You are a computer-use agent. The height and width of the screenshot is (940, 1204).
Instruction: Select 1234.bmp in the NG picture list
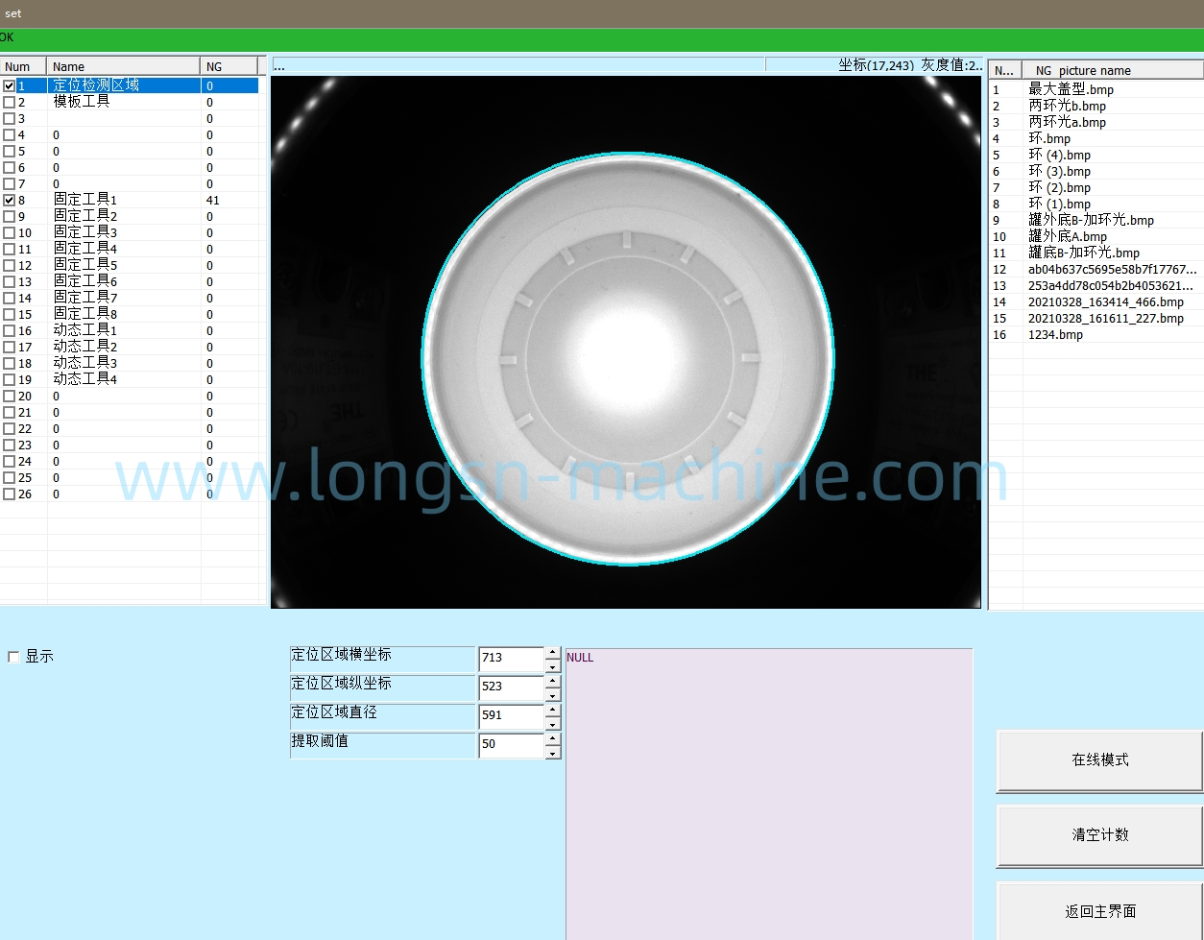click(1055, 334)
